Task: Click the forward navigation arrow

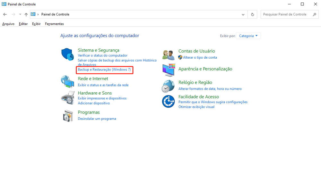Action: coord(13,14)
